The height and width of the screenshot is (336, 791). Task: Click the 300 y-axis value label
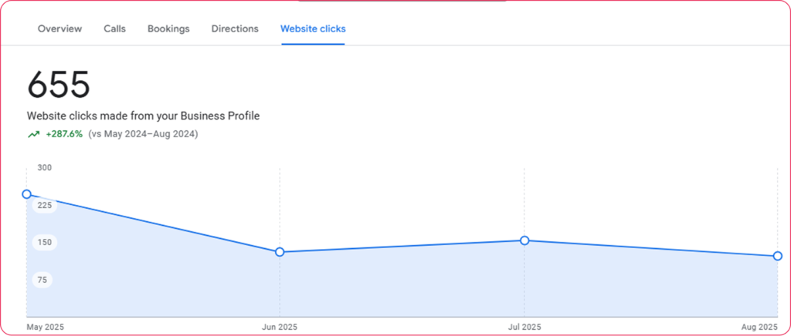click(x=44, y=167)
